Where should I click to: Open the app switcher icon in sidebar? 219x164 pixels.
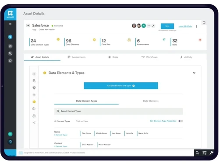pos(10,142)
